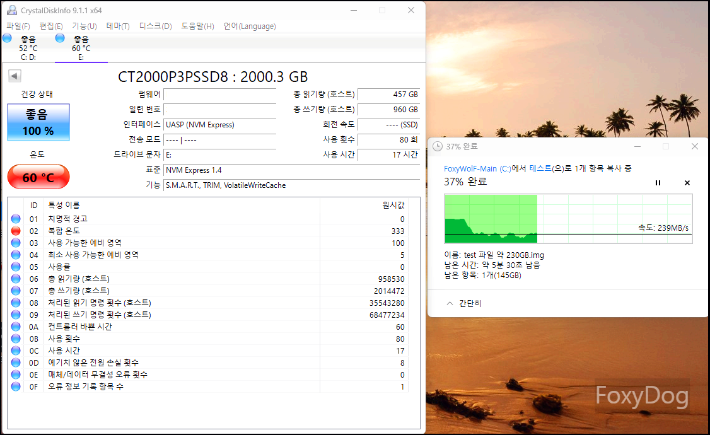Click raw value 958530
This screenshot has height=435, width=710.
[391, 279]
